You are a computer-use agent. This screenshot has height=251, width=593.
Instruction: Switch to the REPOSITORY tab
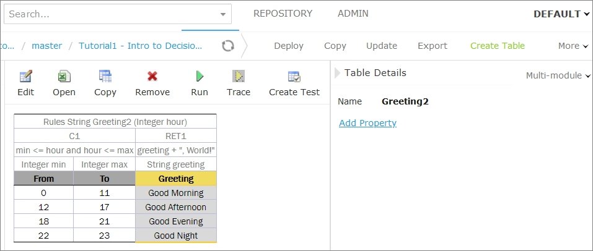tap(283, 14)
